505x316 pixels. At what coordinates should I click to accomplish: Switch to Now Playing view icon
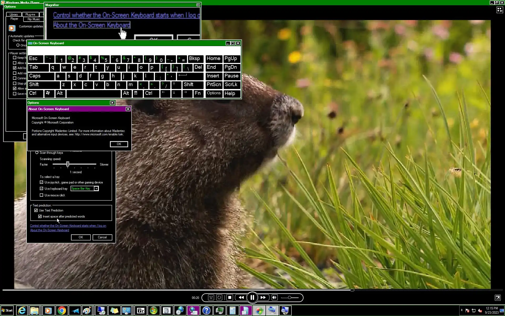click(x=499, y=10)
